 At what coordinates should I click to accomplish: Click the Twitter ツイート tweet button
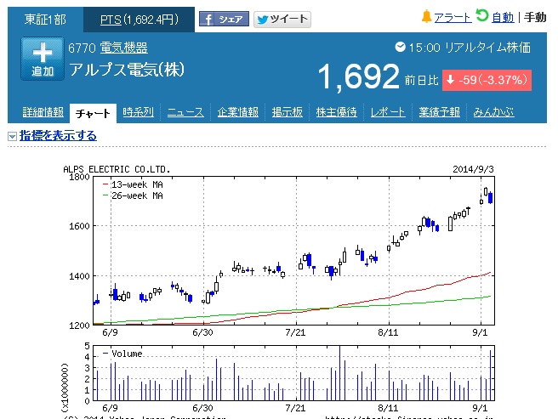pos(282,19)
